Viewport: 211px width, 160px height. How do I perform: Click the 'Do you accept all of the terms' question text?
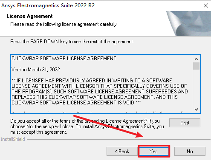click(87, 126)
